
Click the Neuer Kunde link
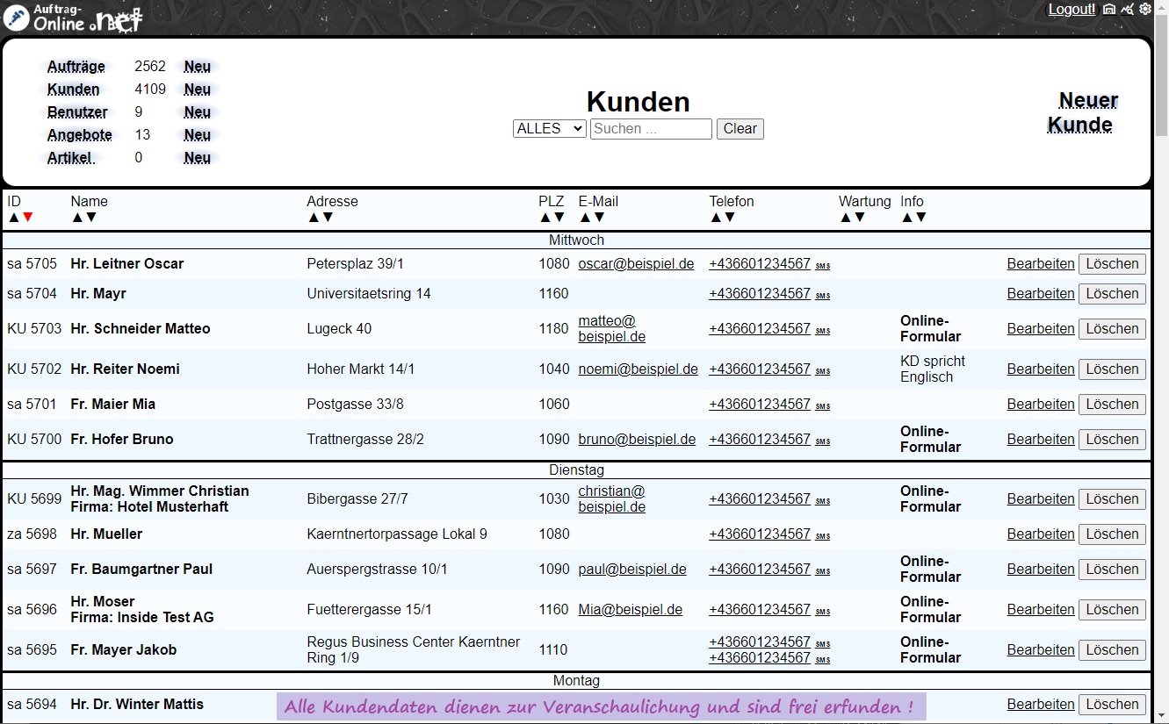1083,112
